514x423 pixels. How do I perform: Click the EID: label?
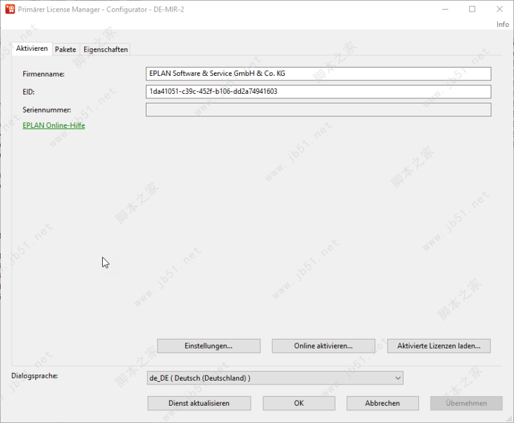tap(28, 92)
